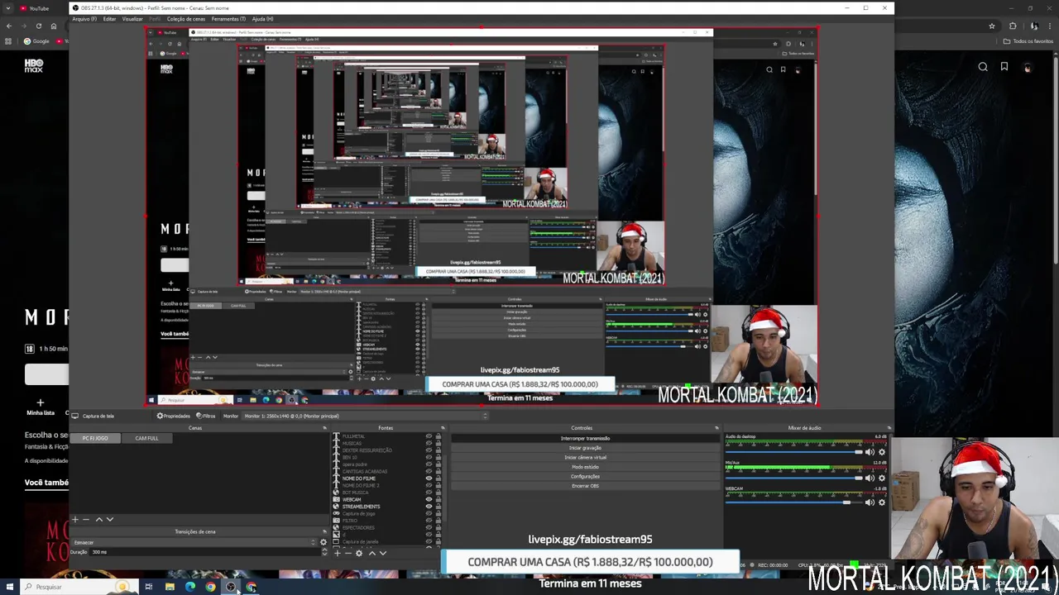1059x595 pixels.
Task: Open the Ferramentas menu in OBS
Action: pos(228,19)
